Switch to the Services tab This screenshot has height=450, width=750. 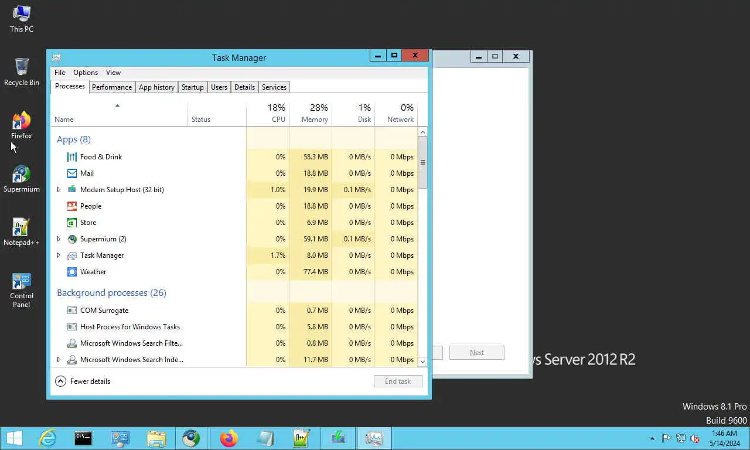point(274,87)
